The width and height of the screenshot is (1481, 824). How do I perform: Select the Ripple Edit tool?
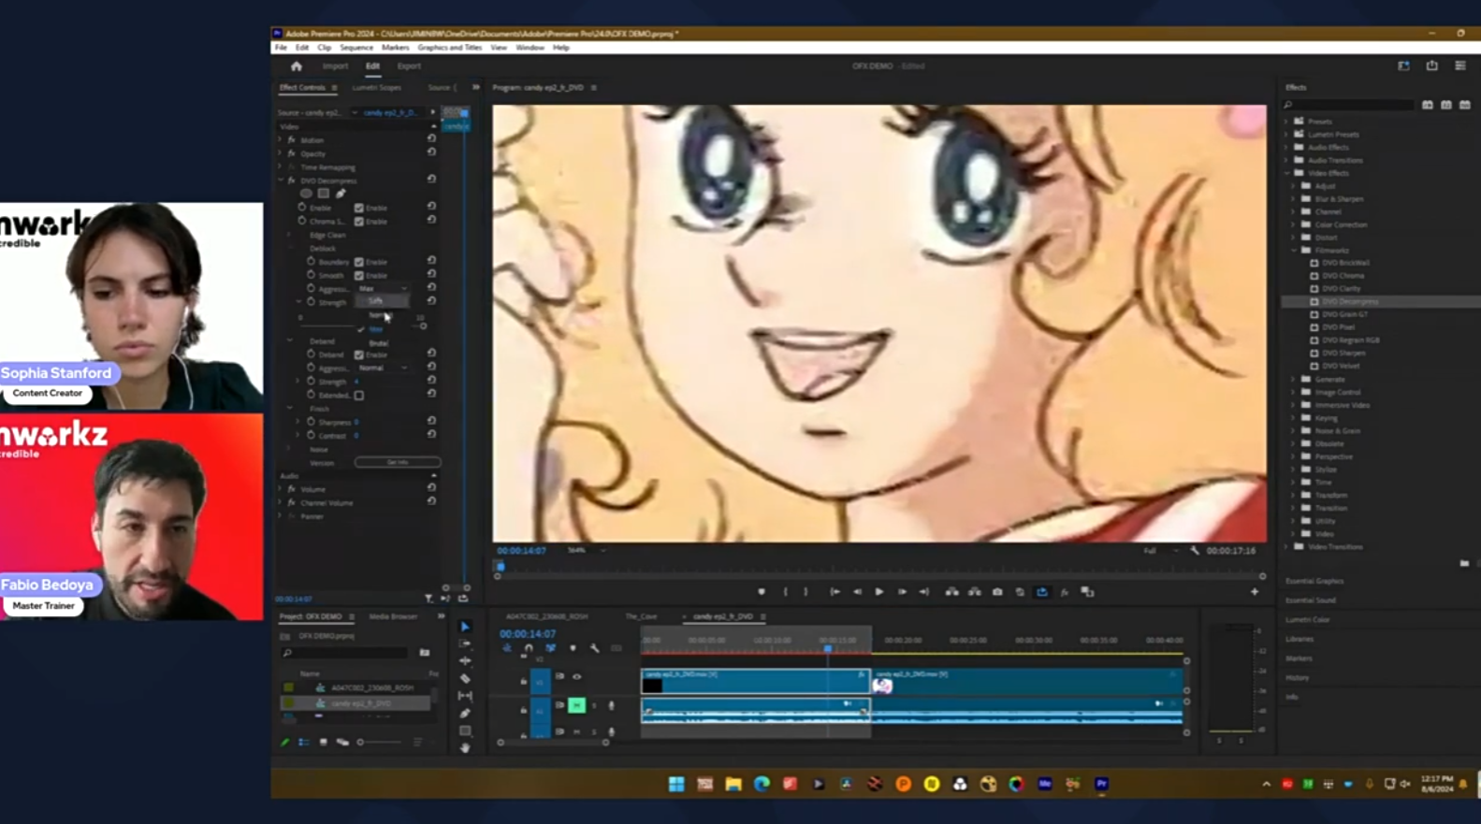pyautogui.click(x=465, y=661)
